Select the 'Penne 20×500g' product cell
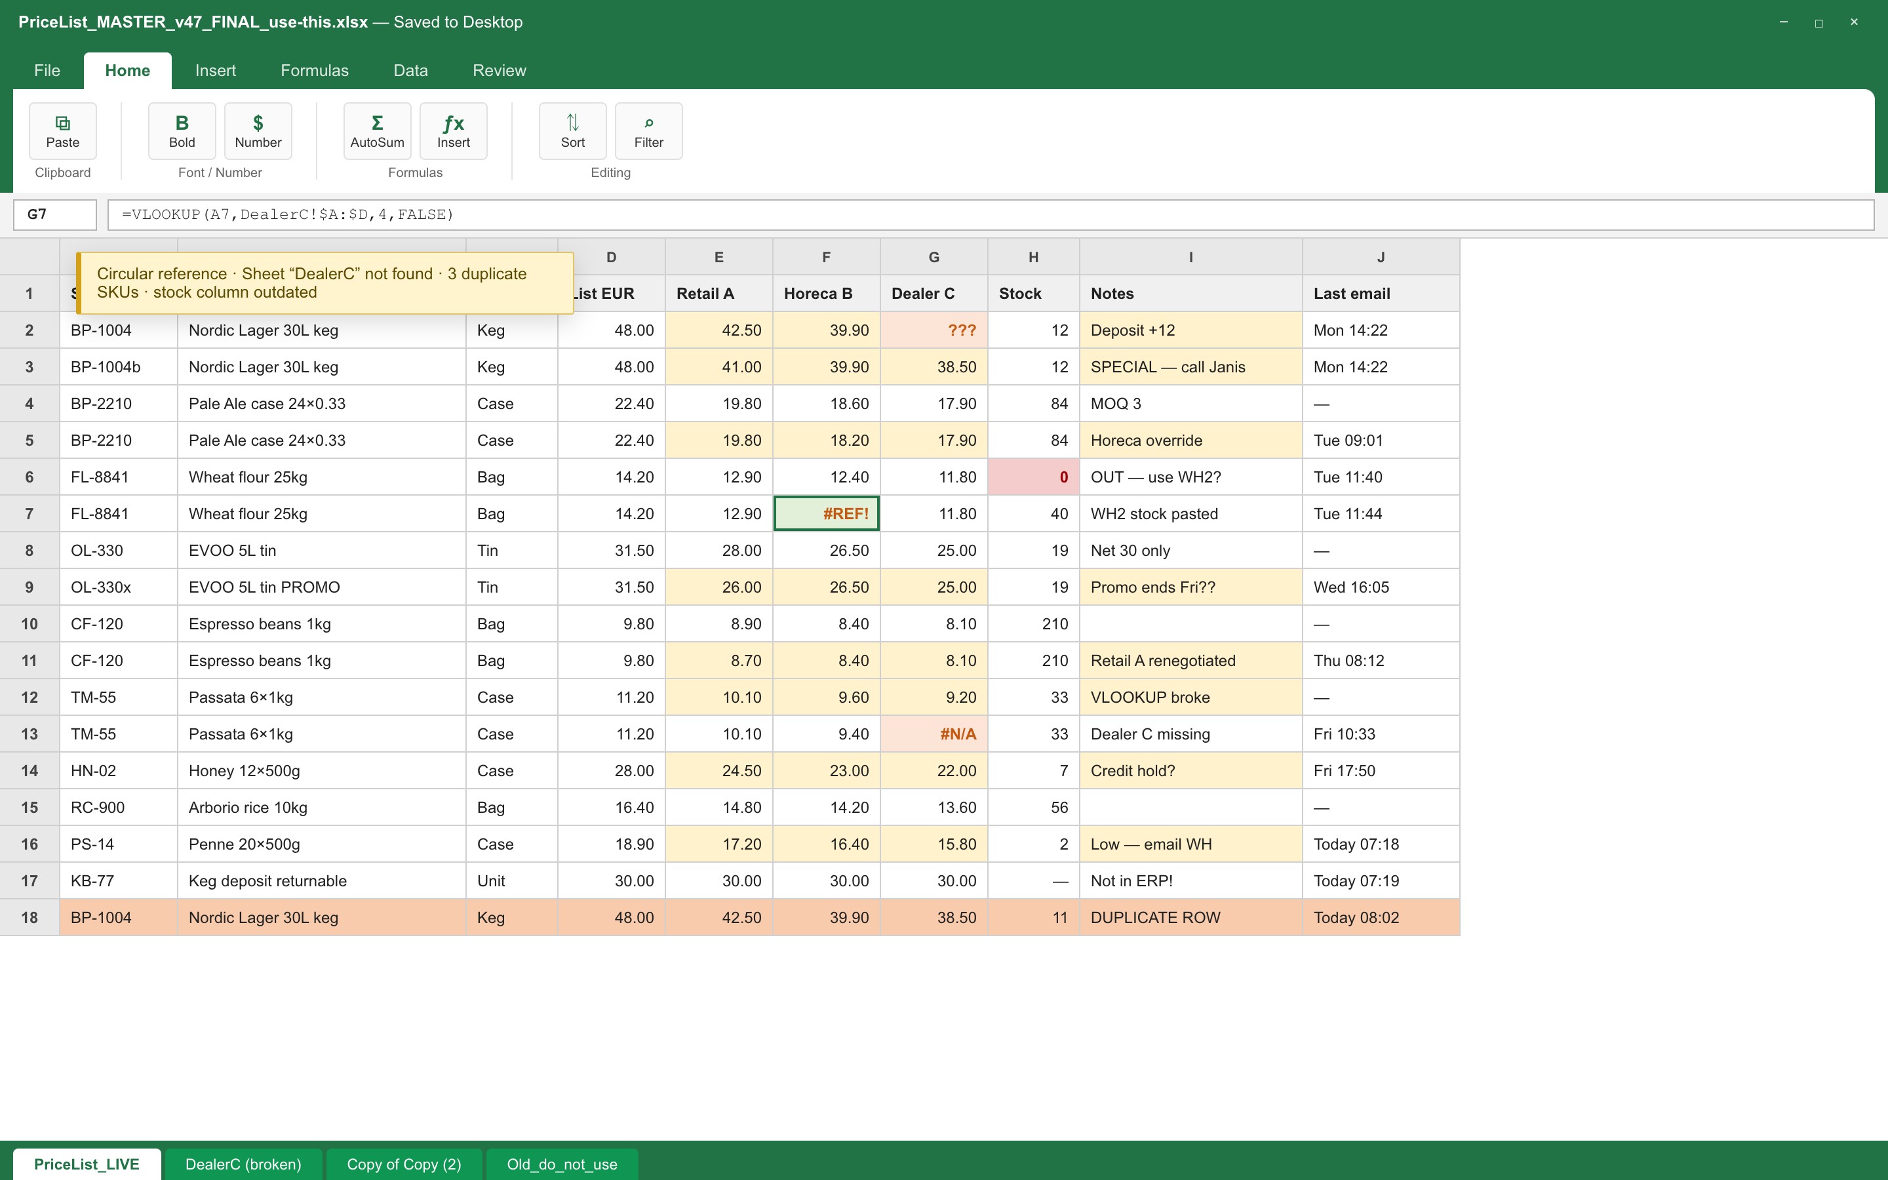 pos(321,844)
